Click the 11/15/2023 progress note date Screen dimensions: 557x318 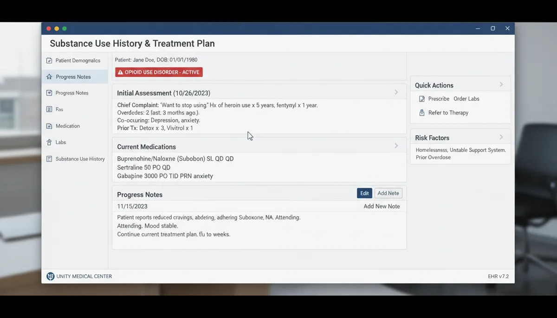pos(132,206)
